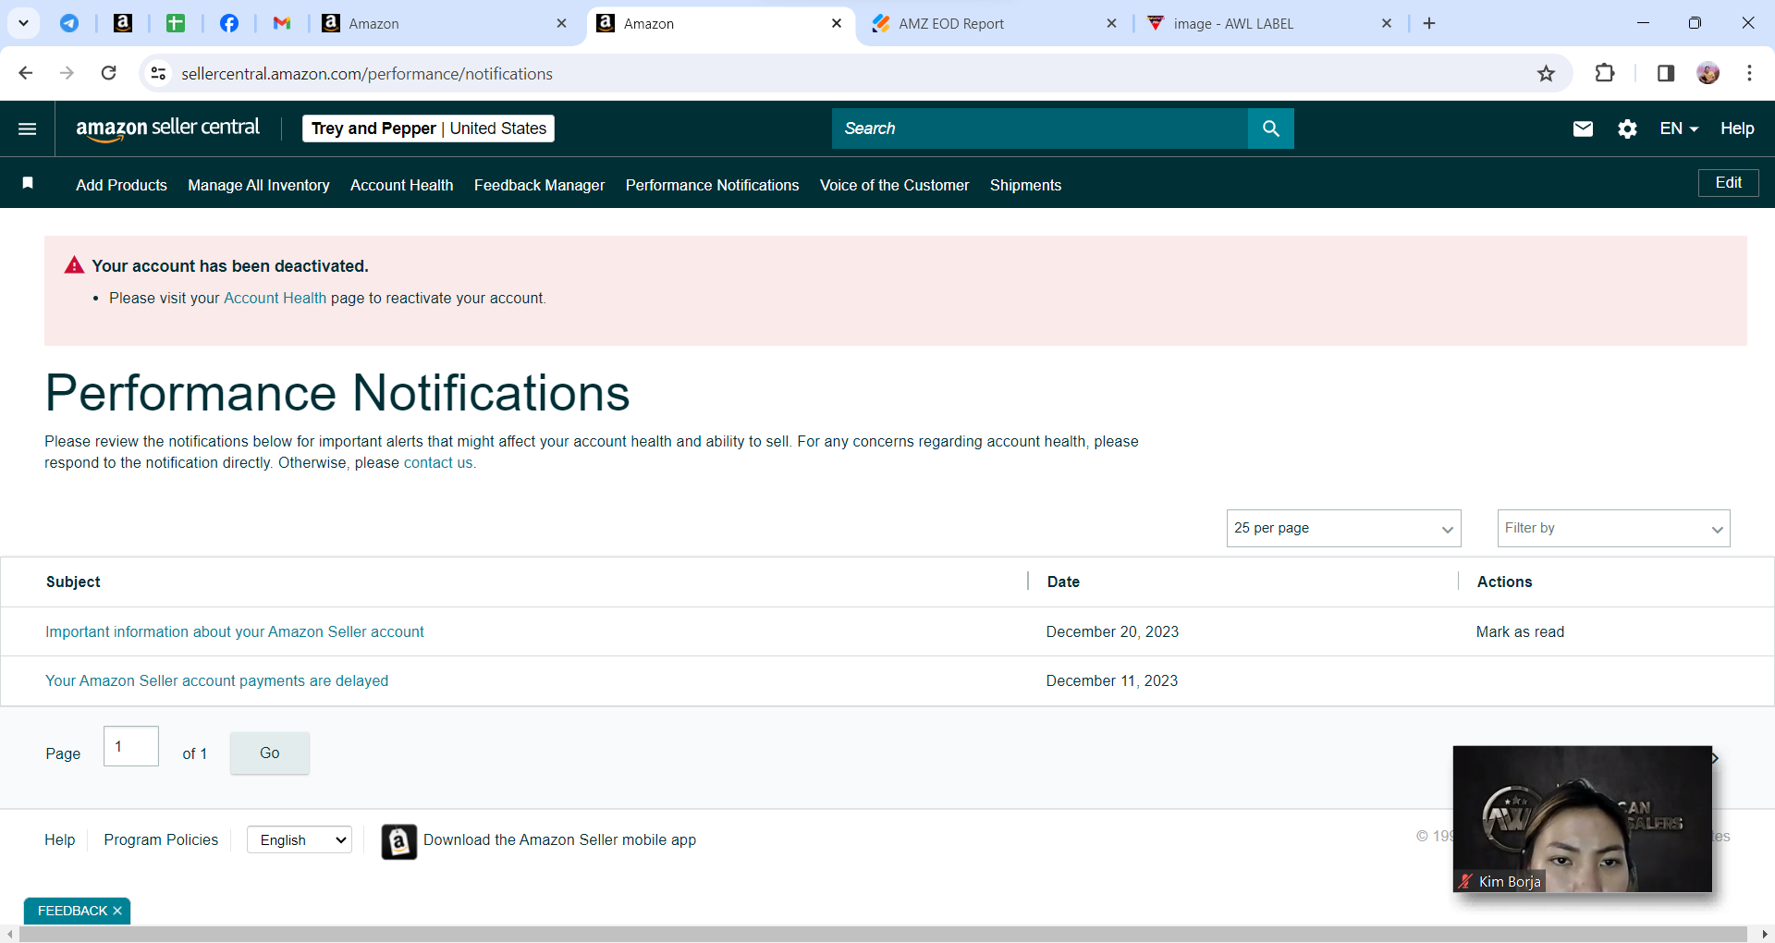Click the address bar URL
The width and height of the screenshot is (1775, 943).
[367, 74]
